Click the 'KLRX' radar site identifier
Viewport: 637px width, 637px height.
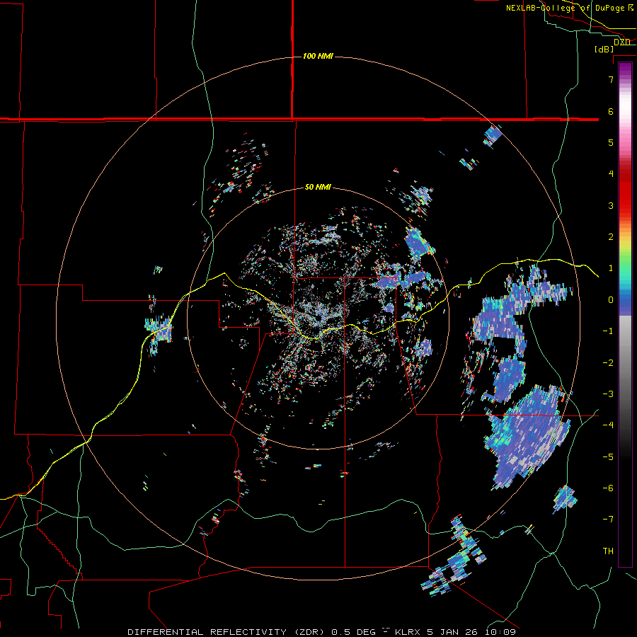pos(408,632)
